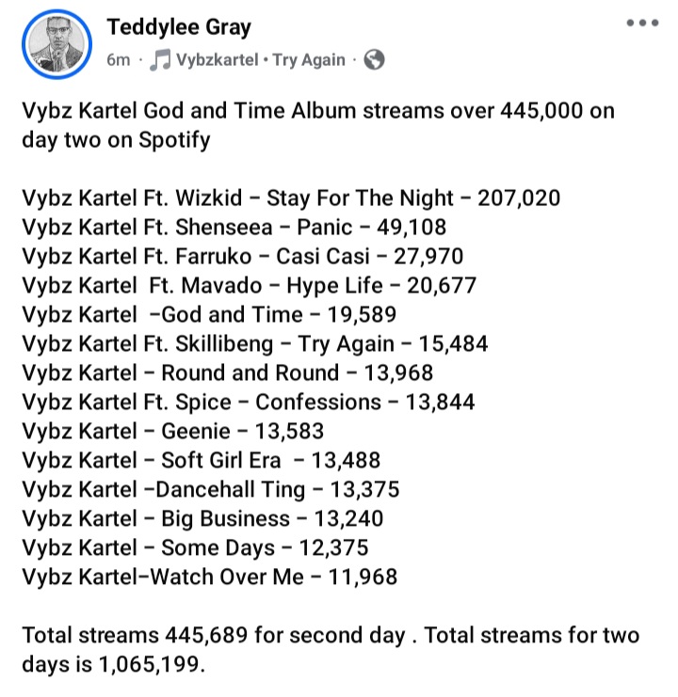Click the Mavado Hype Life line

[250, 285]
